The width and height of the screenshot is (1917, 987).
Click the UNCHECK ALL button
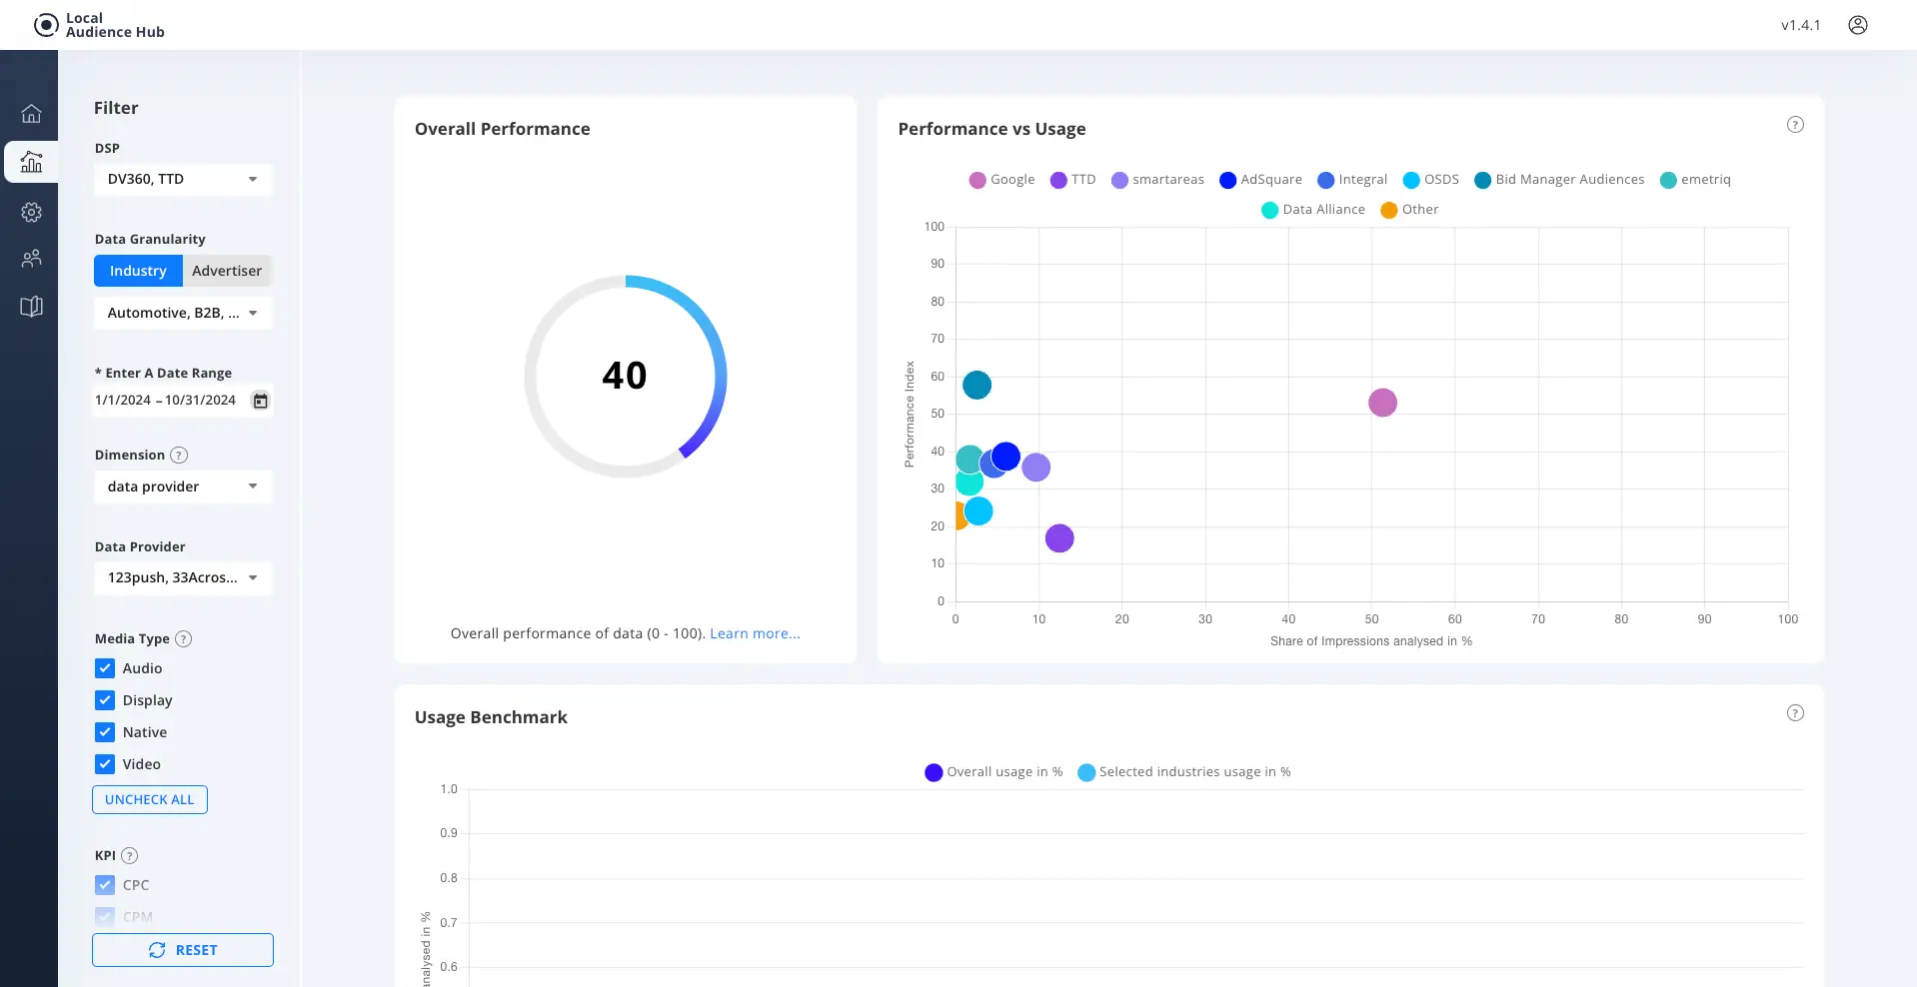(149, 799)
